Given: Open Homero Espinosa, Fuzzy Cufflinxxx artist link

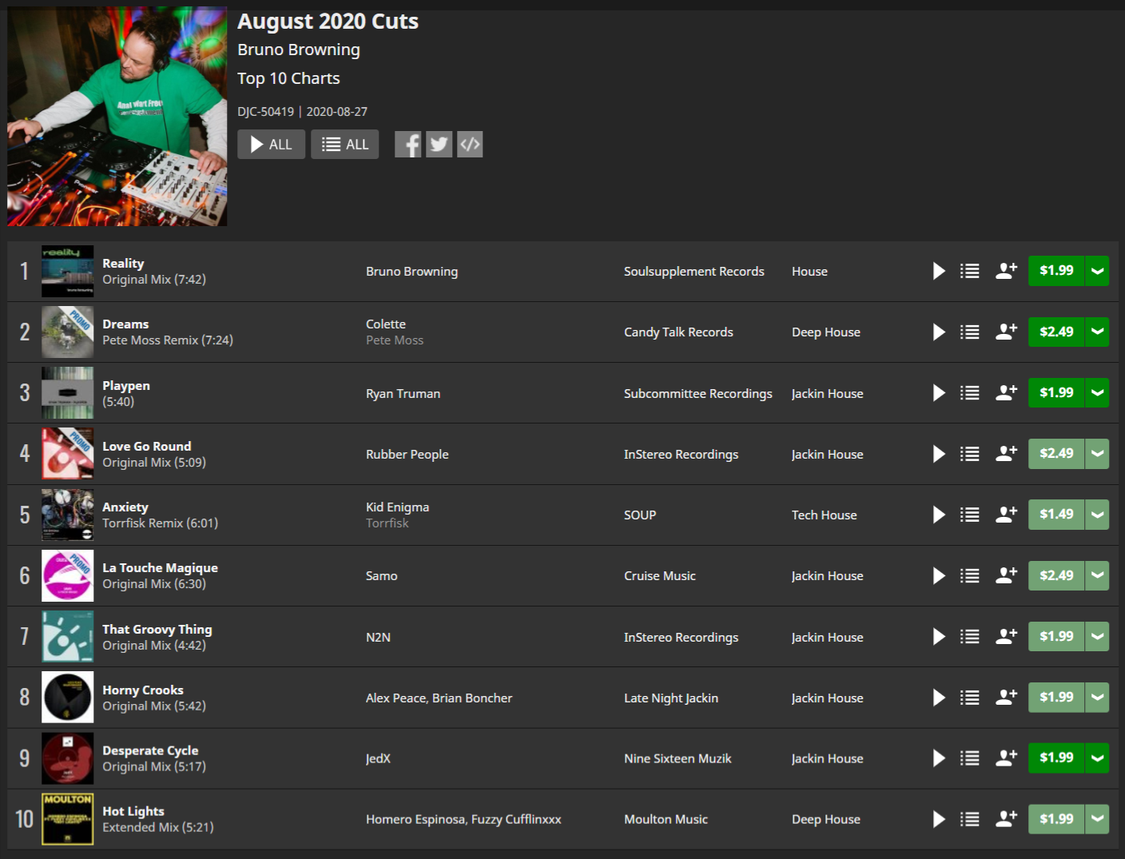Looking at the screenshot, I should pos(463,820).
